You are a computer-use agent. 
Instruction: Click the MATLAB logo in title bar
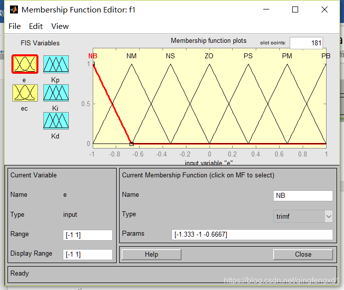14,9
